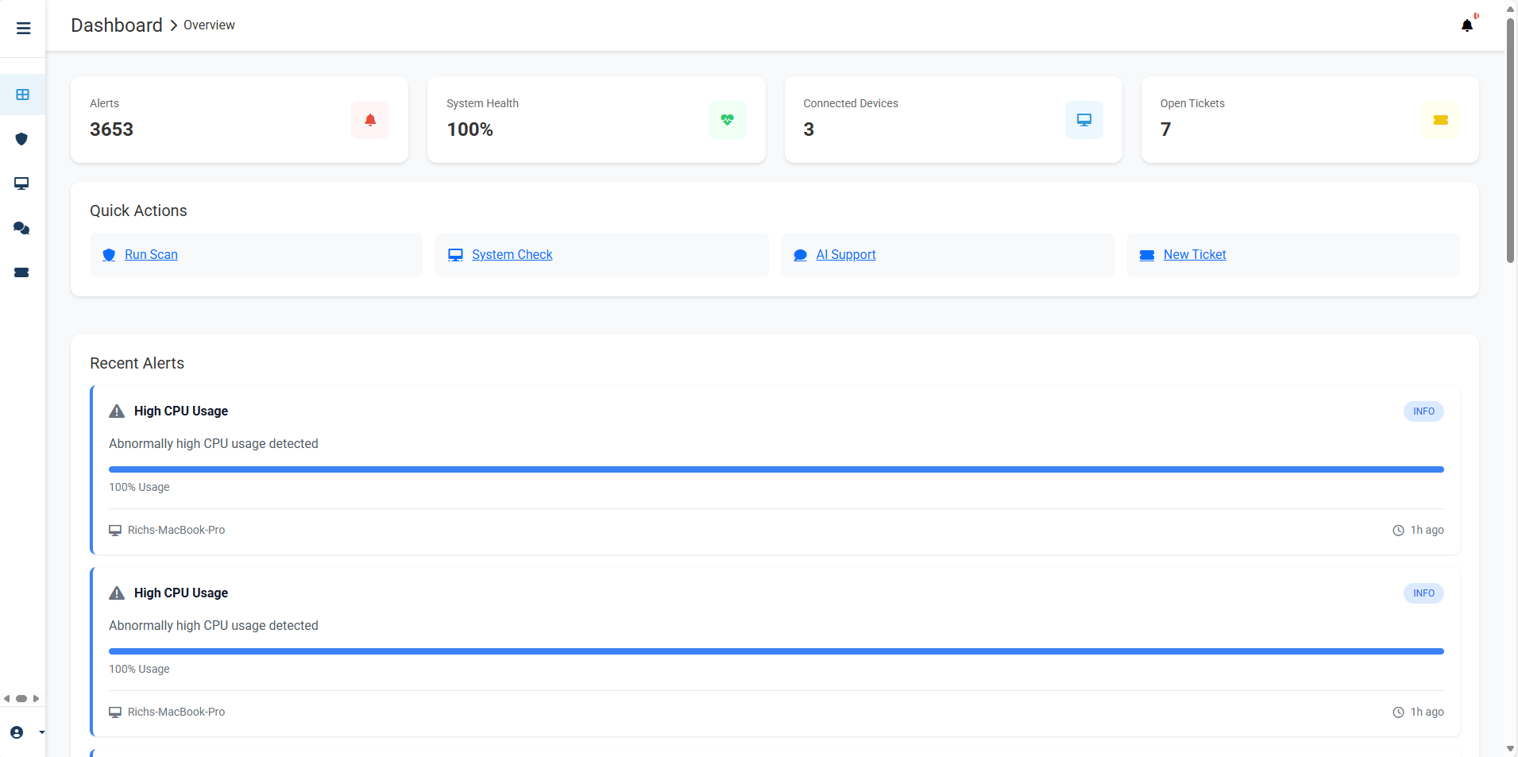This screenshot has width=1518, height=757.
Task: Click the monitor icon in Connected Devices card
Action: (1084, 120)
